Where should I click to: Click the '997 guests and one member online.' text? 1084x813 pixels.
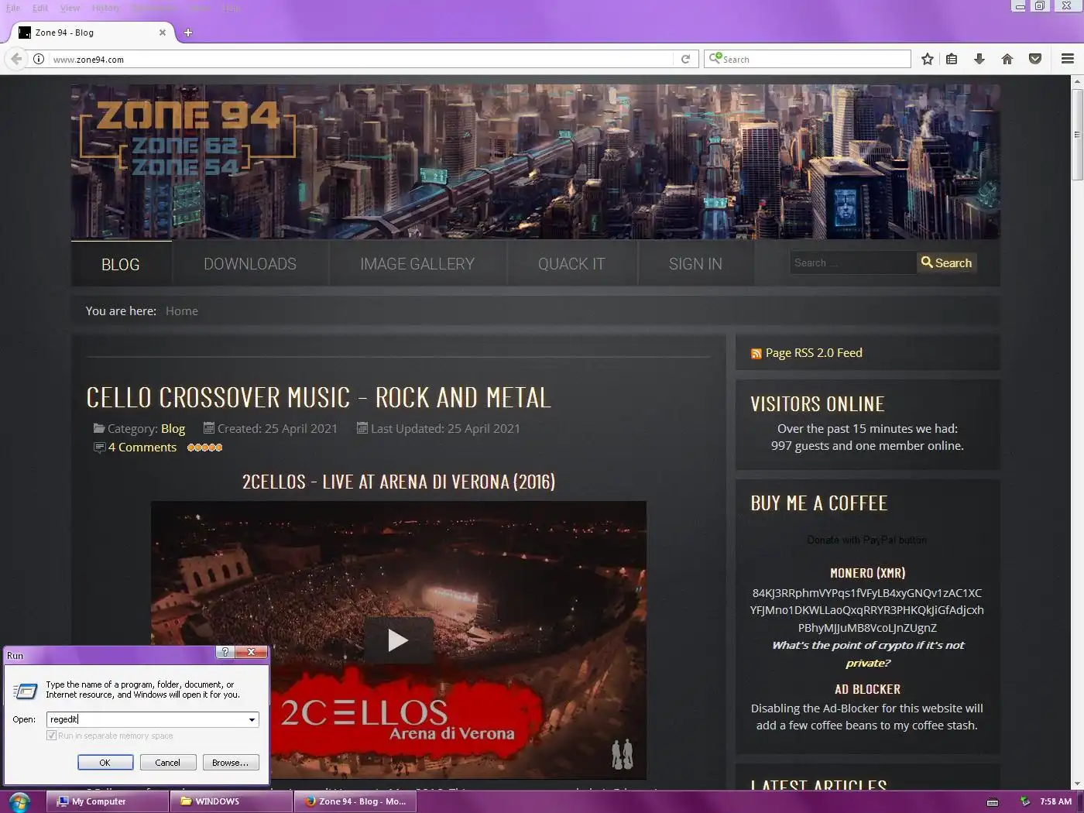(867, 446)
